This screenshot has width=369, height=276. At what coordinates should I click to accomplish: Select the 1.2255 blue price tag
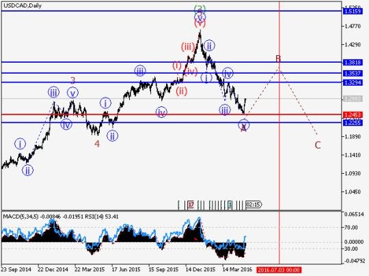(353, 123)
